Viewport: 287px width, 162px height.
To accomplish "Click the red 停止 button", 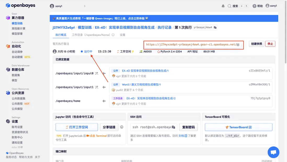I will tap(270, 44).
